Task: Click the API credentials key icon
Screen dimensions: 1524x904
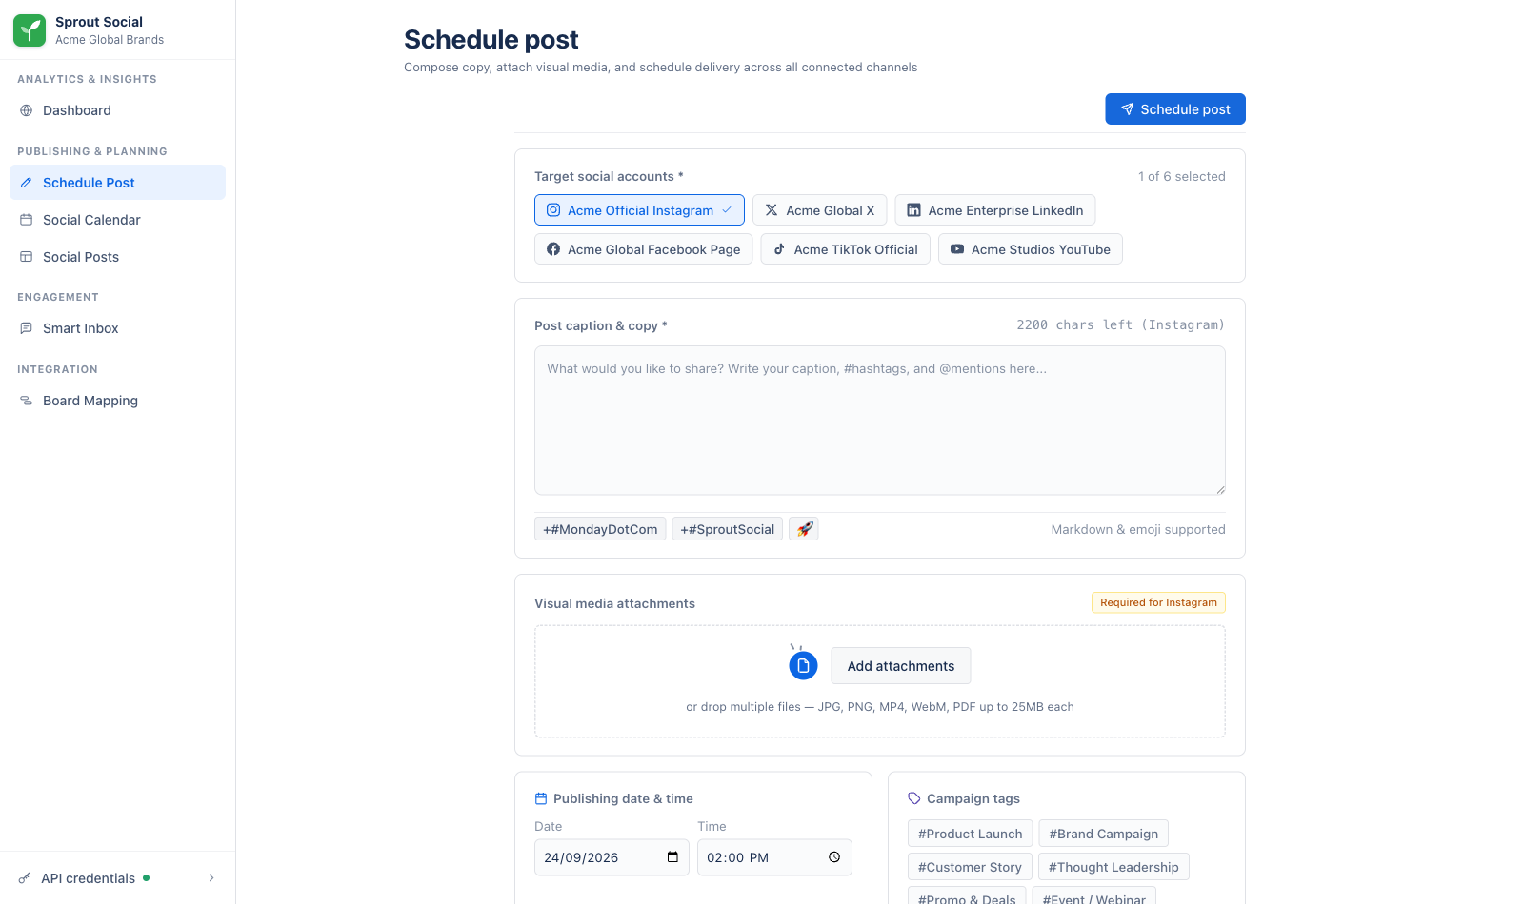Action: (25, 878)
